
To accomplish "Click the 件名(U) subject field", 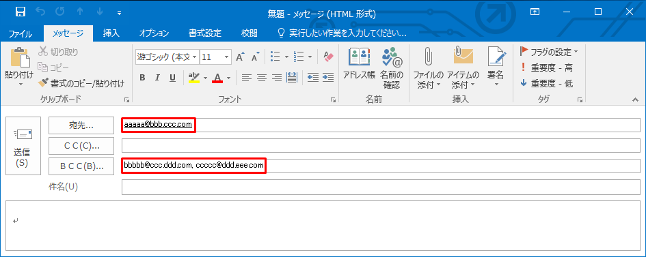I will [x=381, y=187].
